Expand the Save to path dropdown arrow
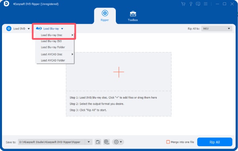Viewport: 238px width, 151px height. [88, 142]
